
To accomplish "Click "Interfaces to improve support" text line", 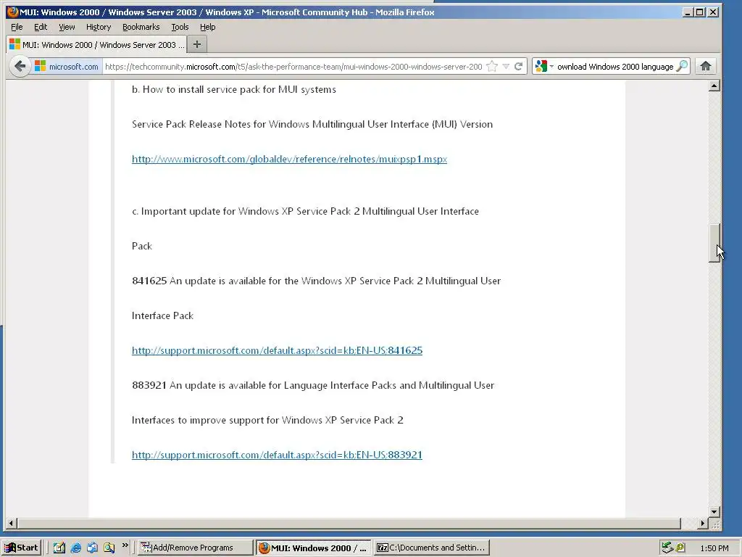I will click(267, 420).
